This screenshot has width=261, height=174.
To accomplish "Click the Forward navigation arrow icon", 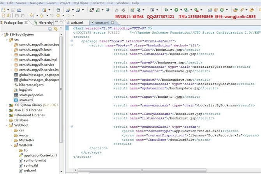I will point(69,16).
